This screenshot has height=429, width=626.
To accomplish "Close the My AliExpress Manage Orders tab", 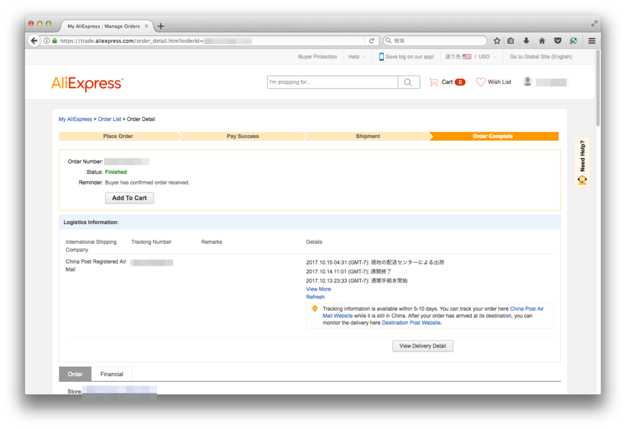I will [146, 26].
